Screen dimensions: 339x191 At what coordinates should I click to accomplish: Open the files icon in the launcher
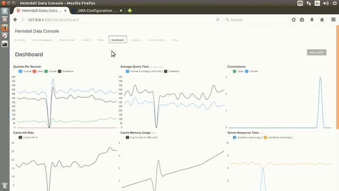[x=5, y=19]
